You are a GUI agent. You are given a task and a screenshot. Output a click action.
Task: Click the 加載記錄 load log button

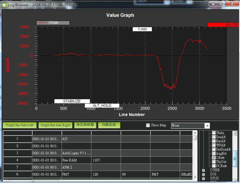[x=109, y=125]
